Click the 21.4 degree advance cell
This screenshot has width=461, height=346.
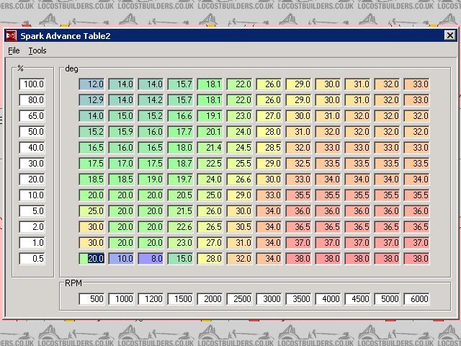(x=210, y=147)
